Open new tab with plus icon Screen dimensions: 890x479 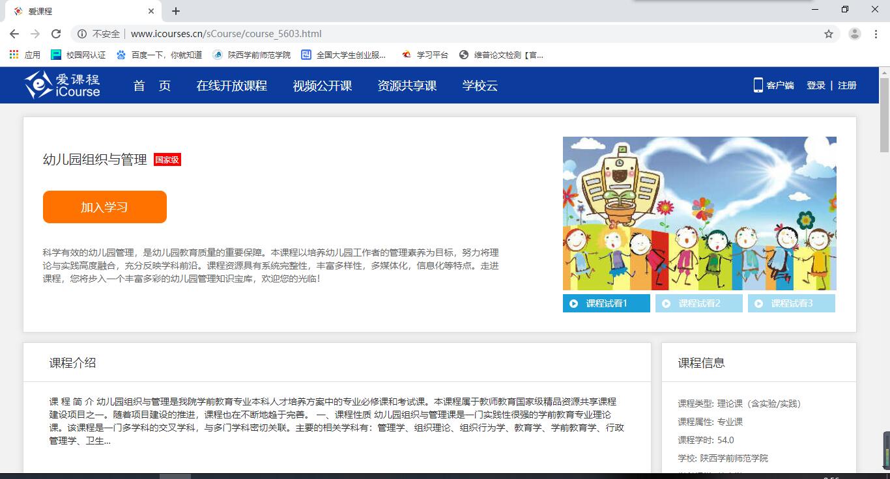pyautogui.click(x=176, y=11)
